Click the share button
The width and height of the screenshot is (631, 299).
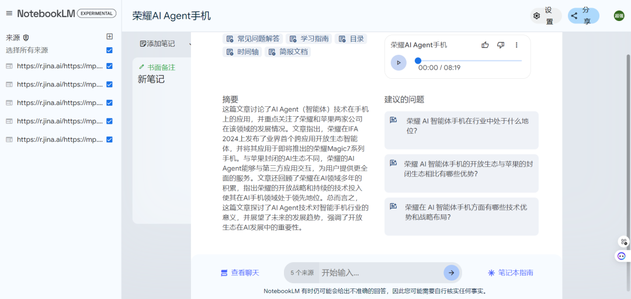[583, 16]
